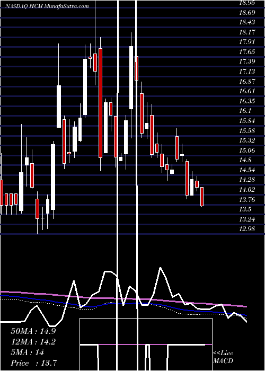
Task: Click the 14.02 price axis value
Action: (x=247, y=190)
